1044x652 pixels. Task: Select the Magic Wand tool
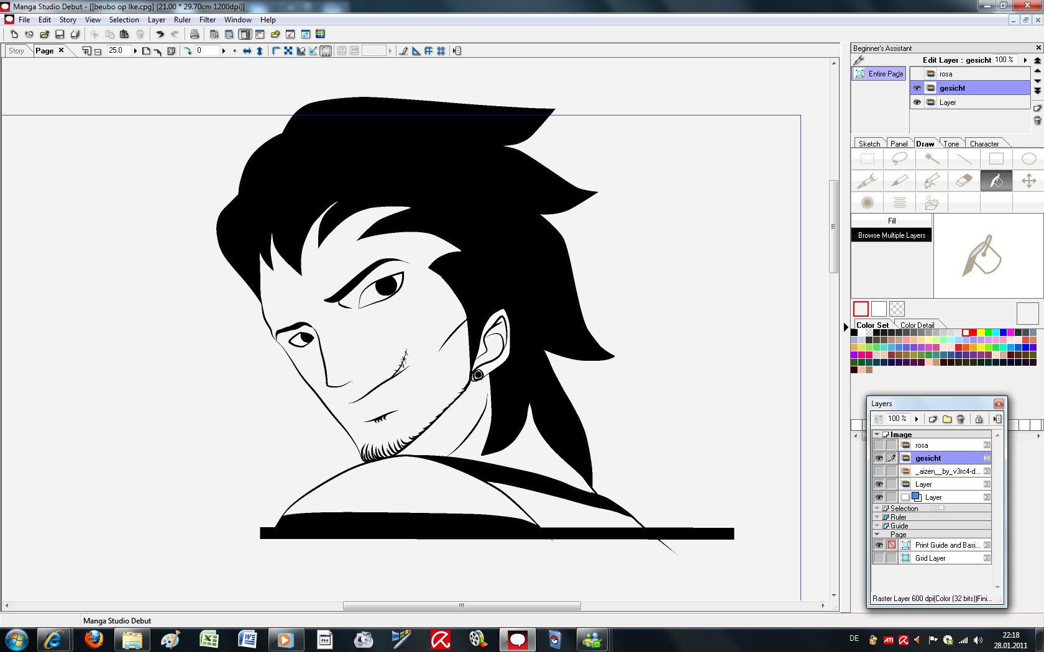click(x=932, y=159)
